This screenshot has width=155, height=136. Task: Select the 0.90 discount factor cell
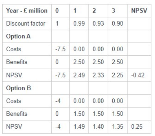pos(118,23)
